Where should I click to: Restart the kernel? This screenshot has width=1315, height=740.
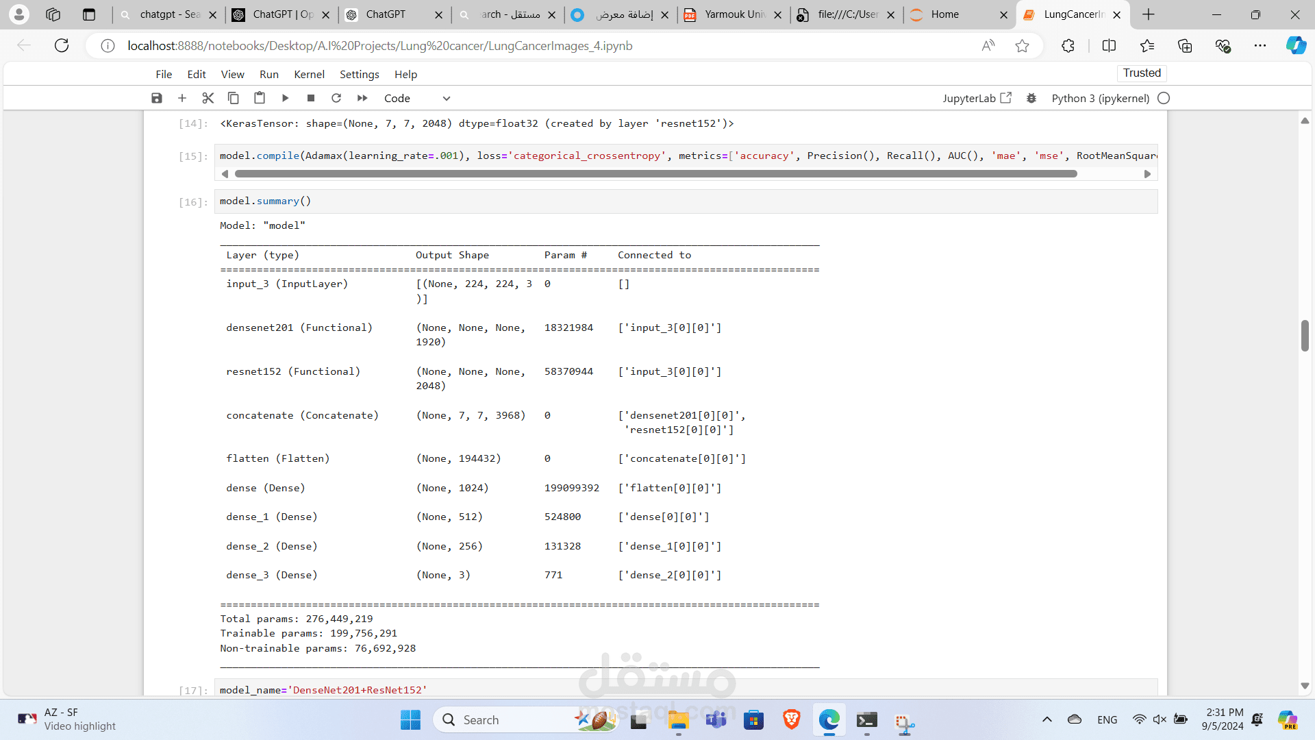pos(336,98)
